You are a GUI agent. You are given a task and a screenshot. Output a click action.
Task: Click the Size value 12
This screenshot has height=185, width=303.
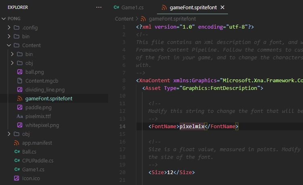pyautogui.click(x=170, y=172)
